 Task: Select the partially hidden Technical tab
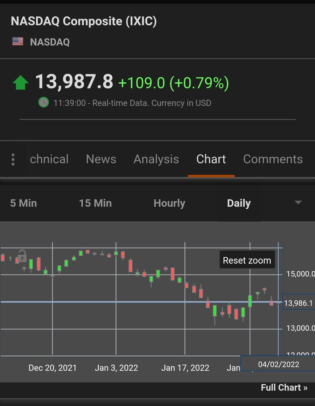(x=49, y=159)
